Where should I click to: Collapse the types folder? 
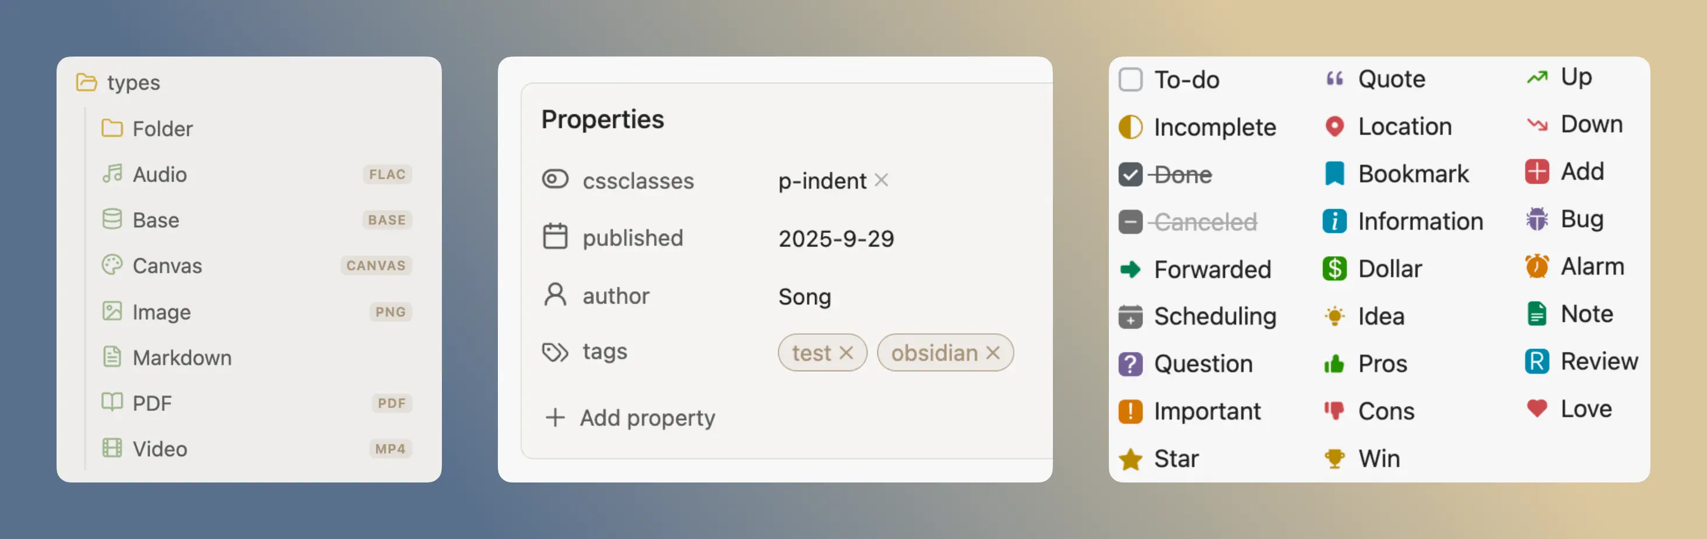click(x=87, y=82)
